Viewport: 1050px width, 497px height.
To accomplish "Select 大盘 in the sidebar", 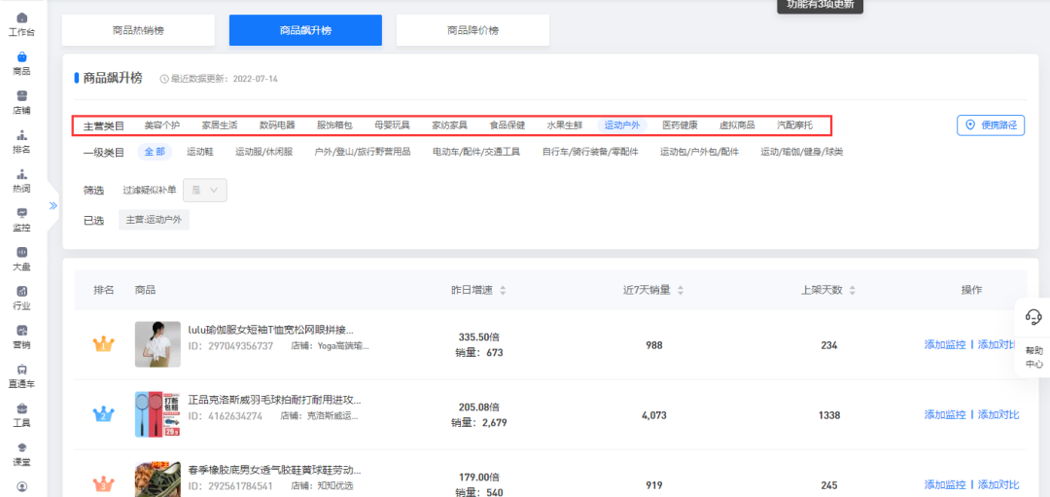I will click(21, 257).
